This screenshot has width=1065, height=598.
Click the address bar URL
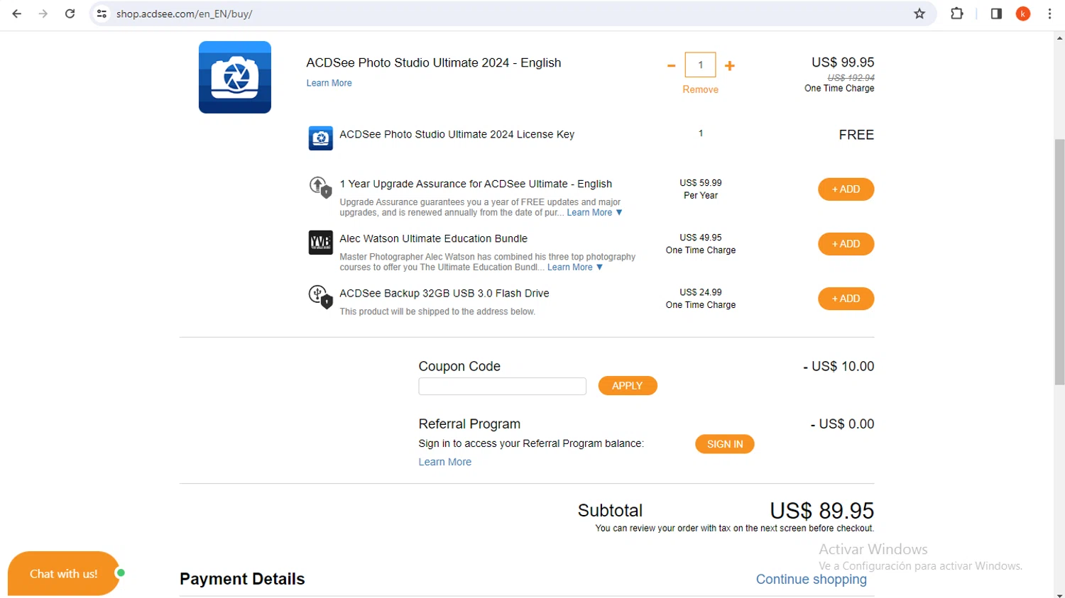click(x=185, y=13)
